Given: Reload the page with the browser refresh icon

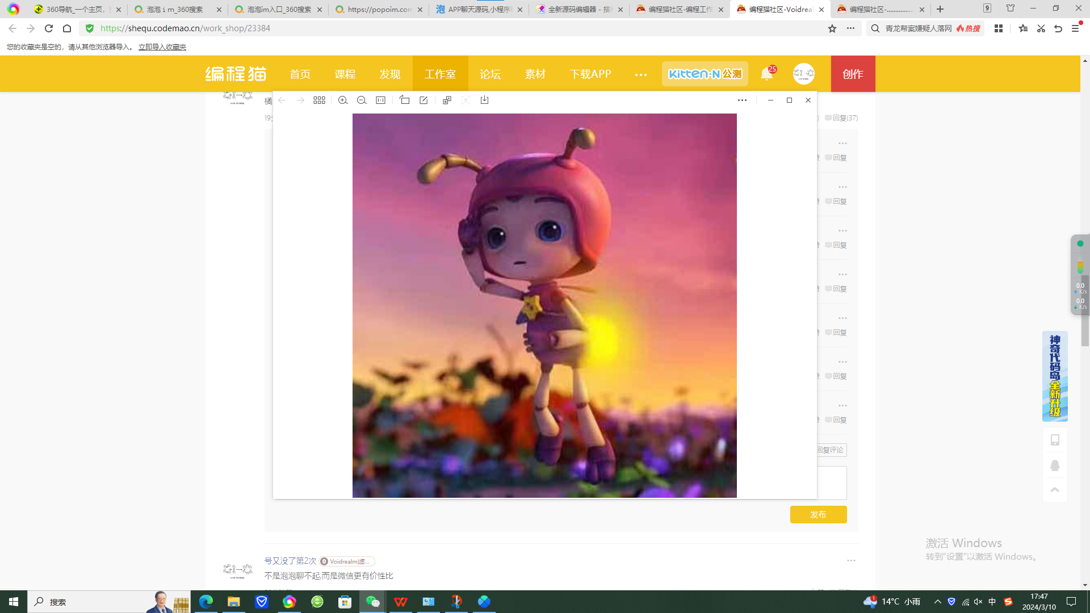Looking at the screenshot, I should (49, 28).
